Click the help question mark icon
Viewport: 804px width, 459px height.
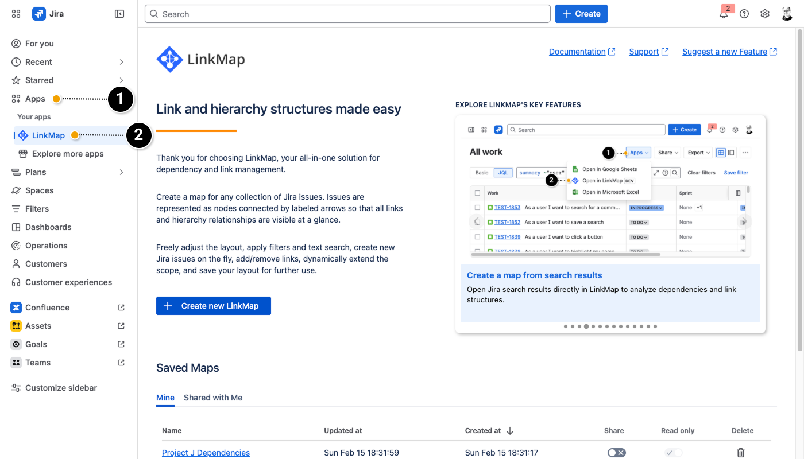[744, 14]
